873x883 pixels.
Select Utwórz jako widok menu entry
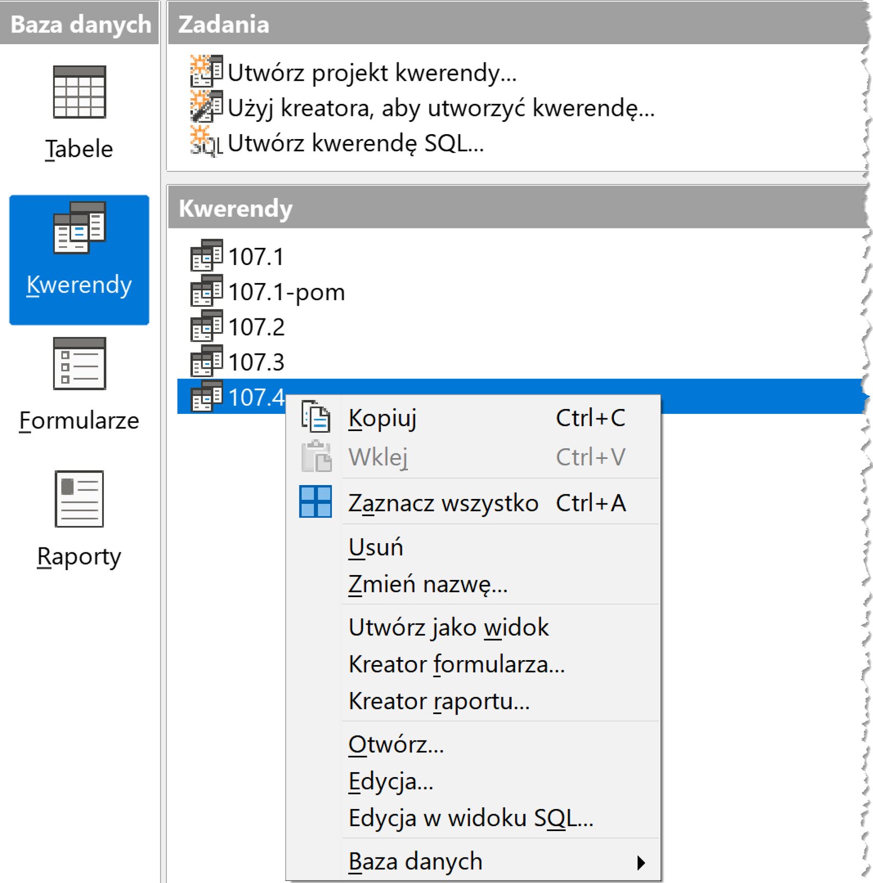448,627
